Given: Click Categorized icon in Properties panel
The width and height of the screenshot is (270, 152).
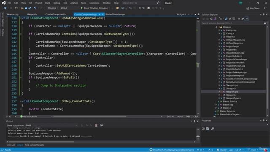Looking at the screenshot, I should pyautogui.click(x=203, y=128).
